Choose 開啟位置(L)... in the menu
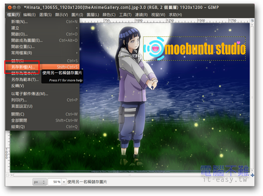 pos(23,47)
